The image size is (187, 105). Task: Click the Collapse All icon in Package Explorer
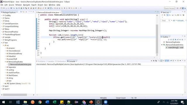click(x=21, y=12)
